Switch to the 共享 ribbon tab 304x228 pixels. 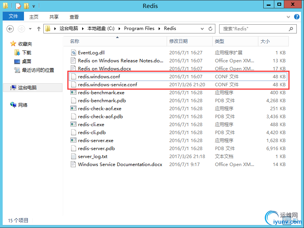click(x=54, y=17)
